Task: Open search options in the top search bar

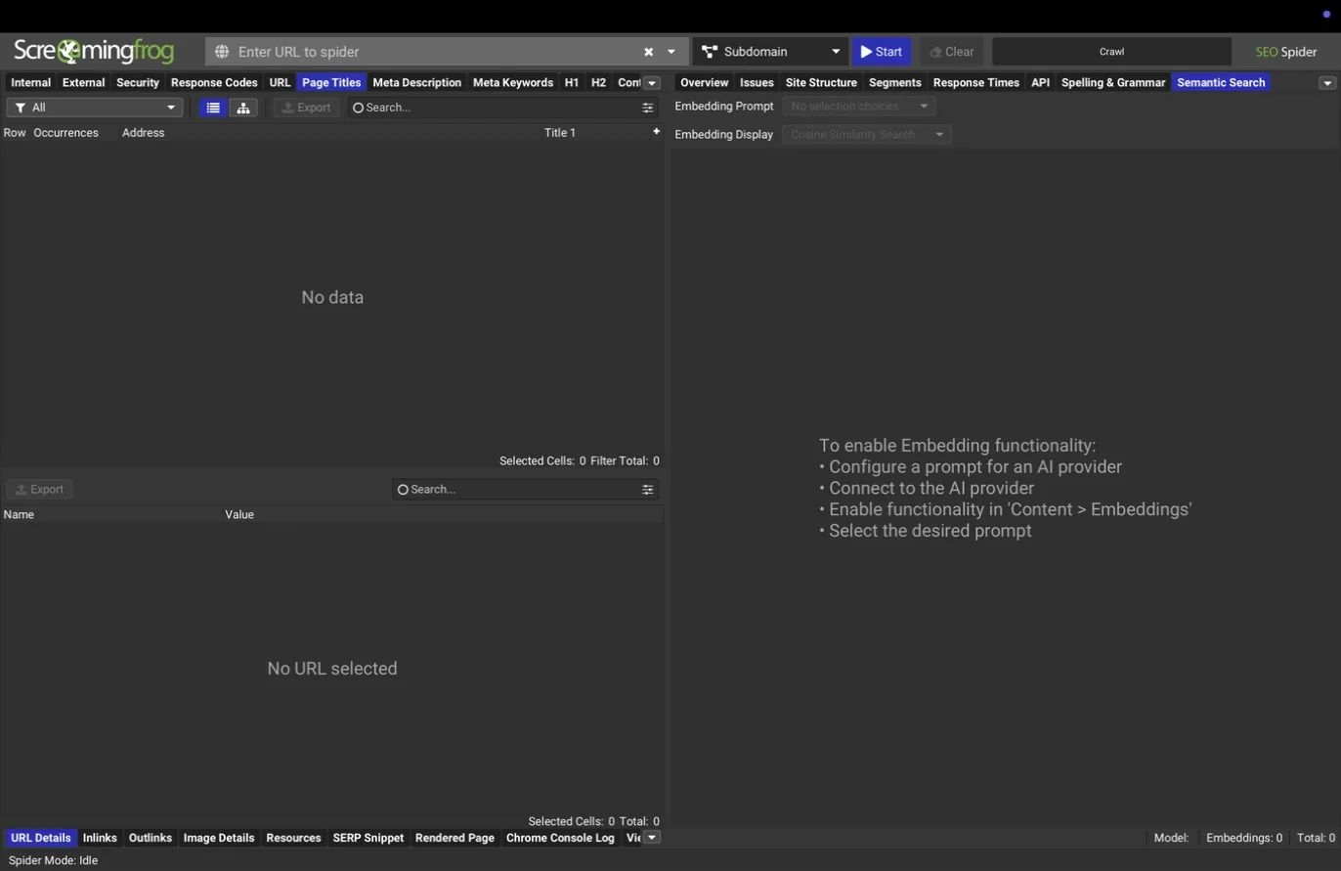Action: tap(648, 108)
